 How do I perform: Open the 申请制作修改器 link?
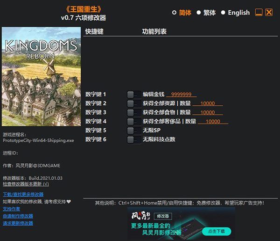(18, 216)
